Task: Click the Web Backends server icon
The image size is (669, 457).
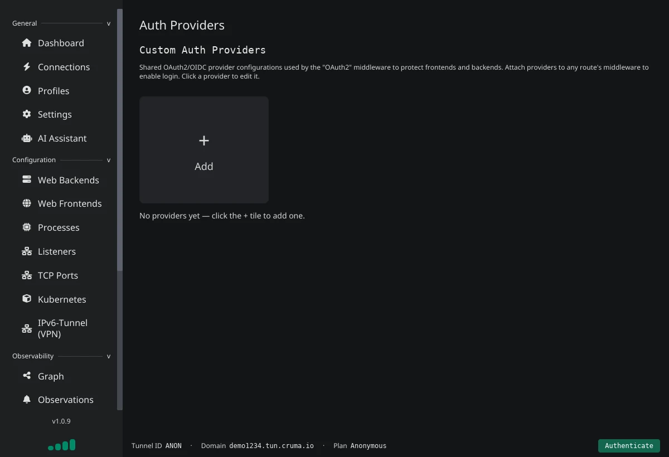Action: [x=27, y=179]
